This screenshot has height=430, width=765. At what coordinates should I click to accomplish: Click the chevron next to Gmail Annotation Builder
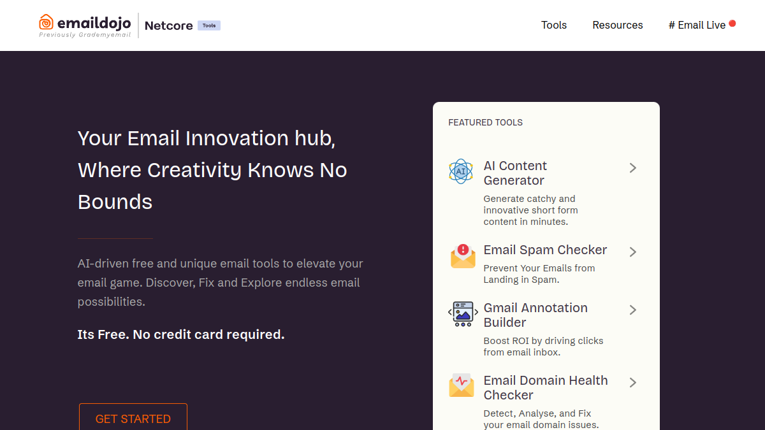coord(633,310)
